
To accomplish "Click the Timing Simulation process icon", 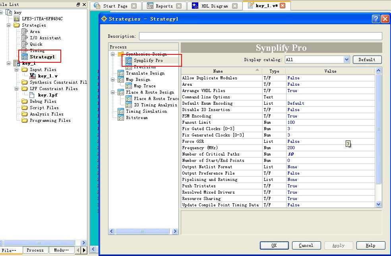I will tap(121, 111).
